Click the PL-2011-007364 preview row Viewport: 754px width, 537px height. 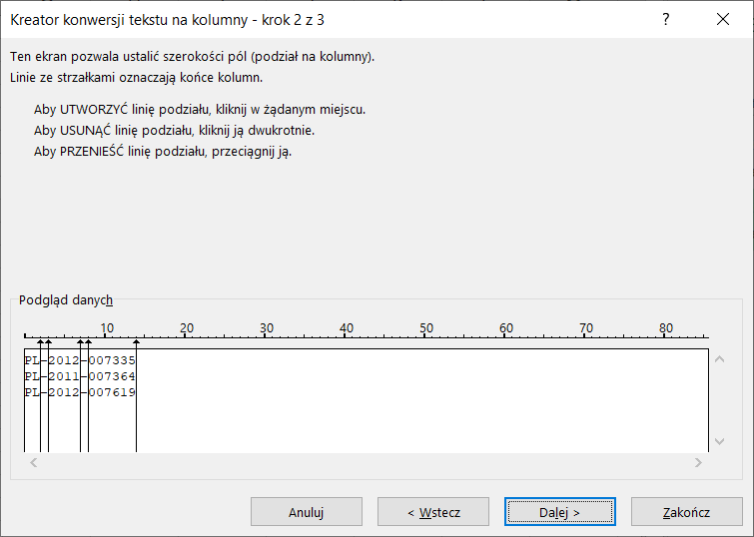[80, 376]
